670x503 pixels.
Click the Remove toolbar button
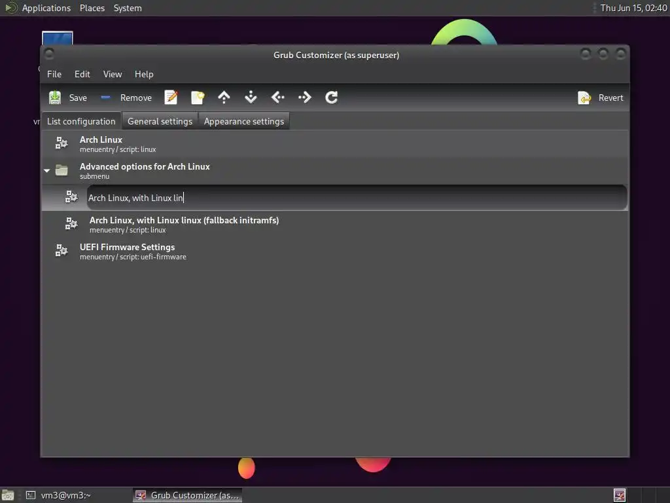(126, 98)
